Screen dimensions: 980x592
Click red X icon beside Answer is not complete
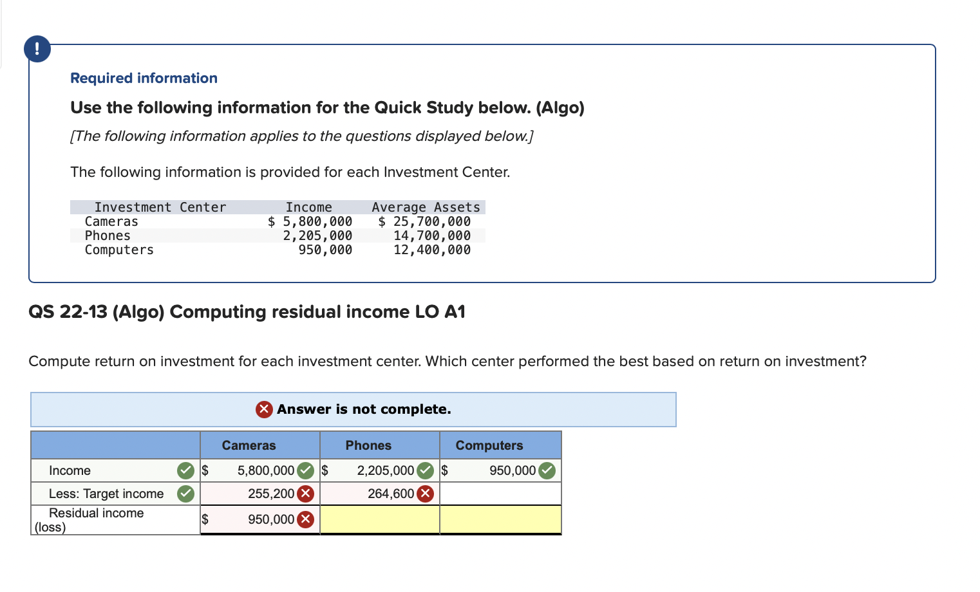[x=264, y=409]
